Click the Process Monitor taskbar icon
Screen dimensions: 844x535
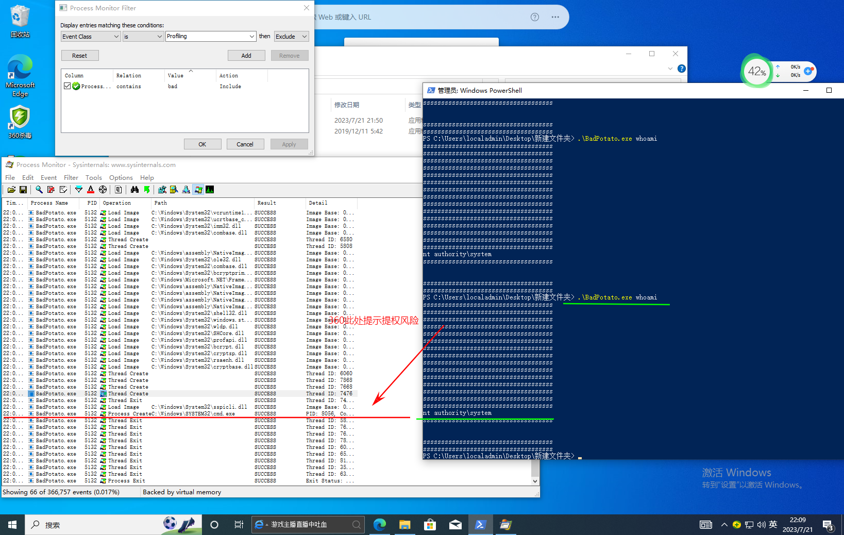pos(505,525)
